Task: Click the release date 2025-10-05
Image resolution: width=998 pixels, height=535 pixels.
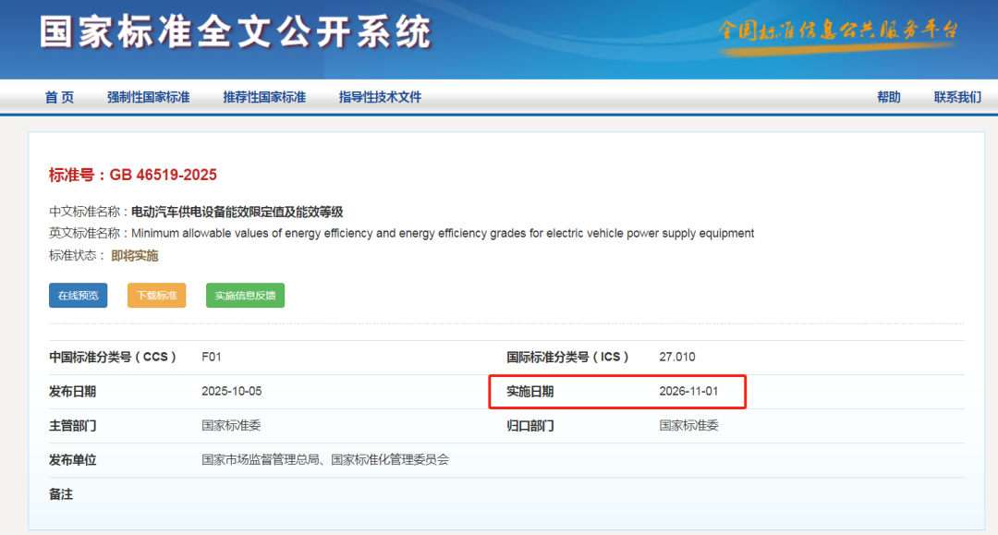Action: [231, 391]
